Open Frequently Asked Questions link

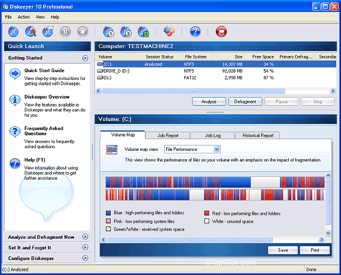tap(44, 131)
